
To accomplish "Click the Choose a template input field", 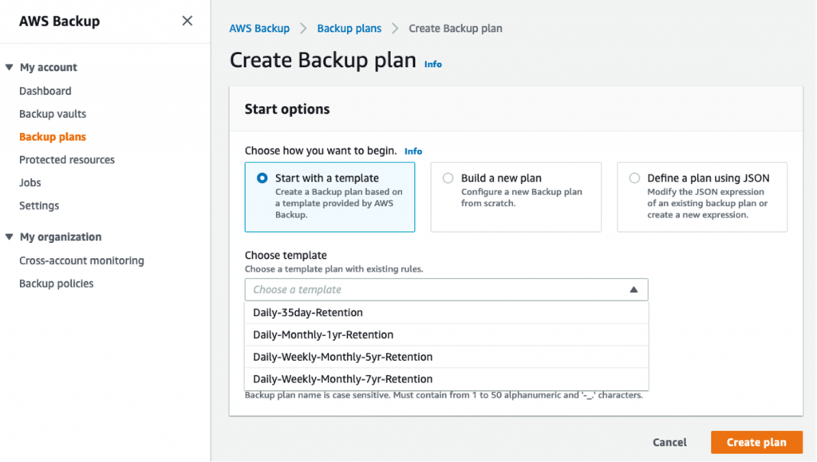I will pos(431,290).
